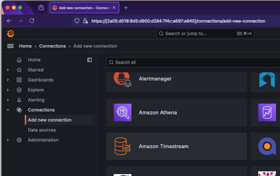Open Explore in the sidebar
Image resolution: width=280 pixels, height=176 pixels.
(36, 90)
